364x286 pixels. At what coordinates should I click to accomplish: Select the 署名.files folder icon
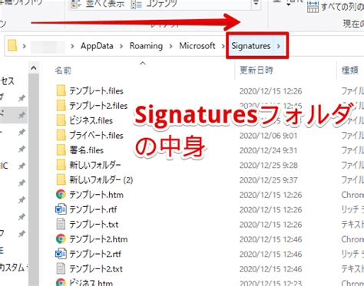click(61, 150)
